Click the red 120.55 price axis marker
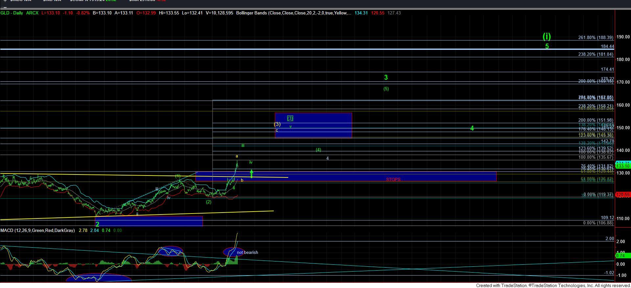This screenshot has height=288, width=631. 622,195
